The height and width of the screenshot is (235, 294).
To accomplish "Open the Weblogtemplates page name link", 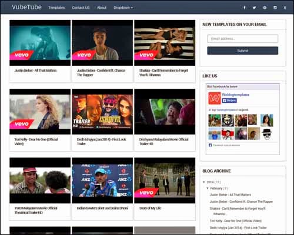I will pyautogui.click(x=235, y=95).
